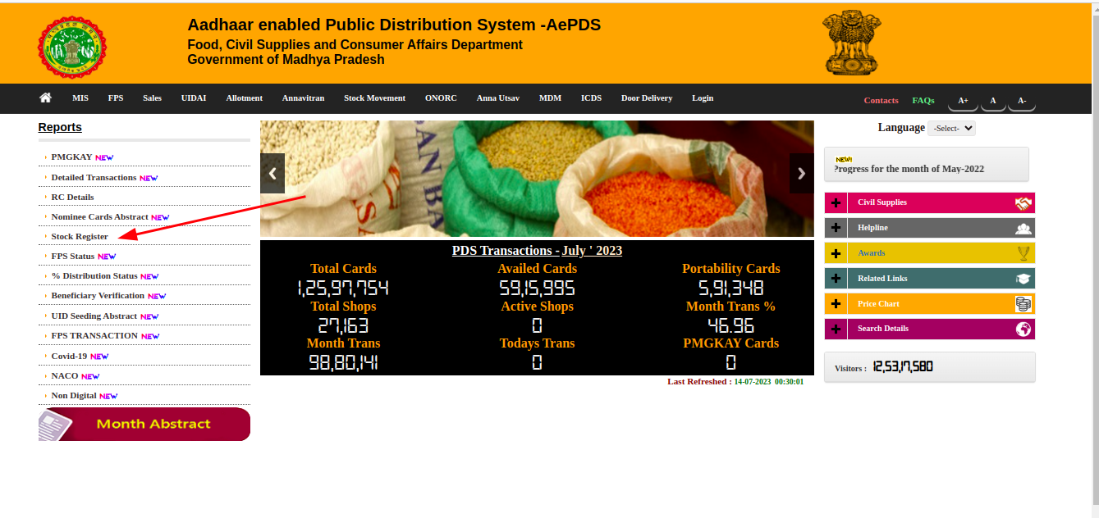The width and height of the screenshot is (1099, 518).
Task: Expand the Civil Supplies section
Action: point(836,202)
